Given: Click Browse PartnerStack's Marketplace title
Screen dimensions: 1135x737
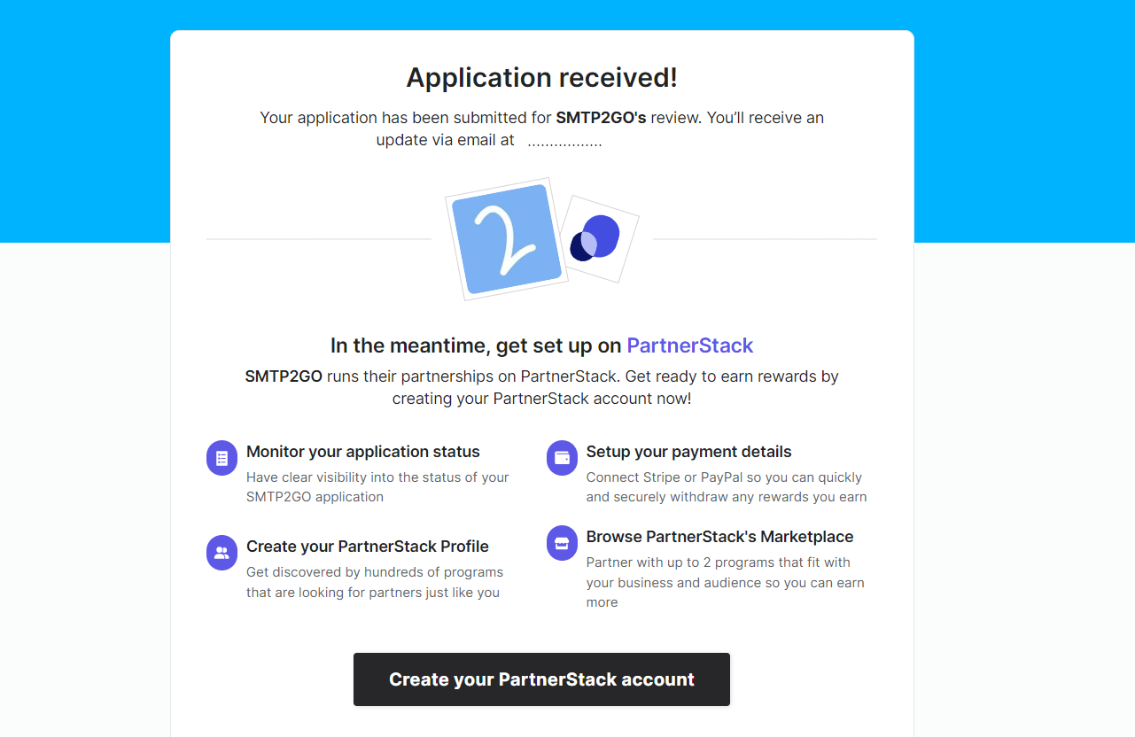Looking at the screenshot, I should 720,537.
